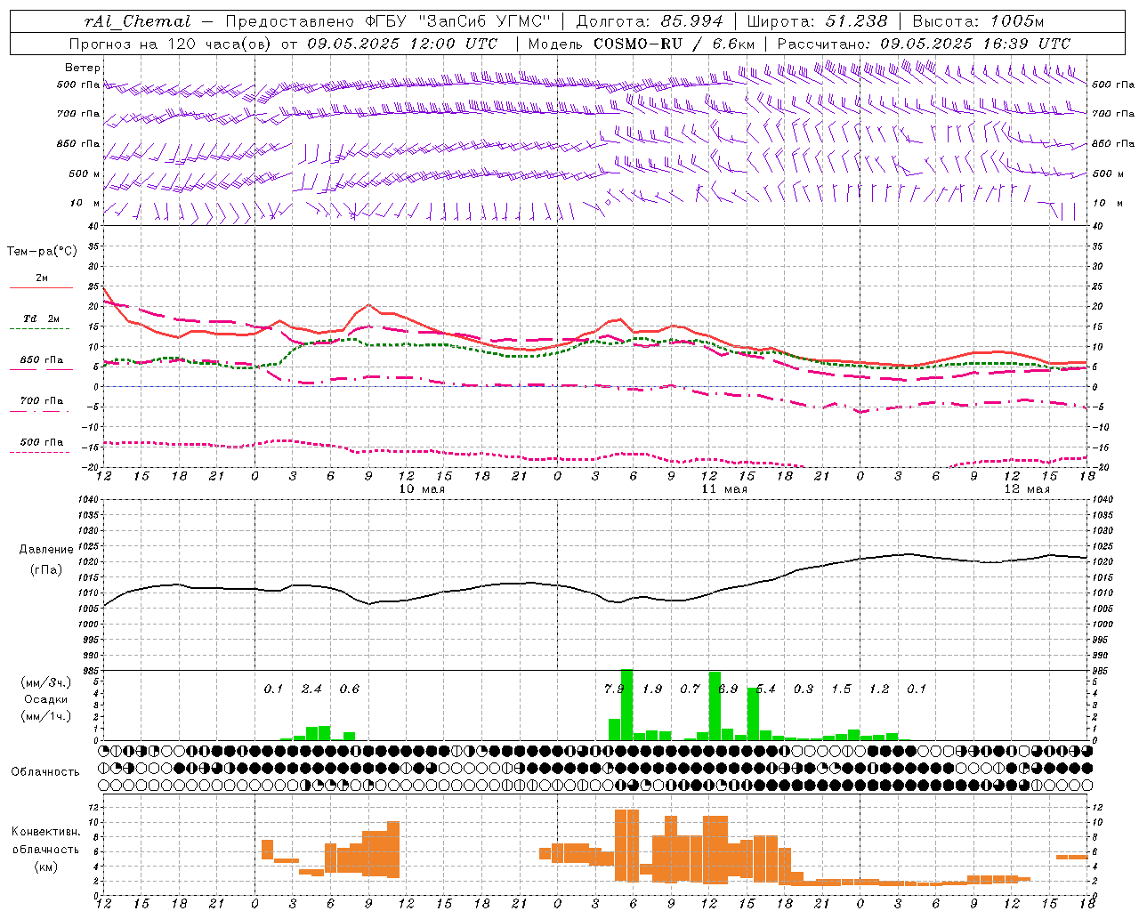Click the Облачность cloudiness label
1139x911 pixels.
coord(45,771)
